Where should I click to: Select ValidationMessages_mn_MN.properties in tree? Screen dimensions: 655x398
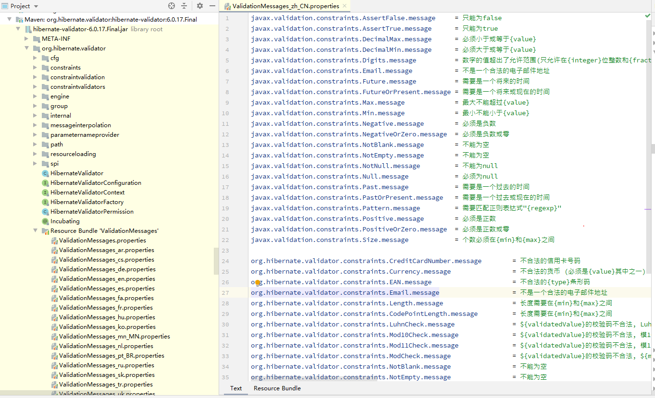pyautogui.click(x=114, y=336)
